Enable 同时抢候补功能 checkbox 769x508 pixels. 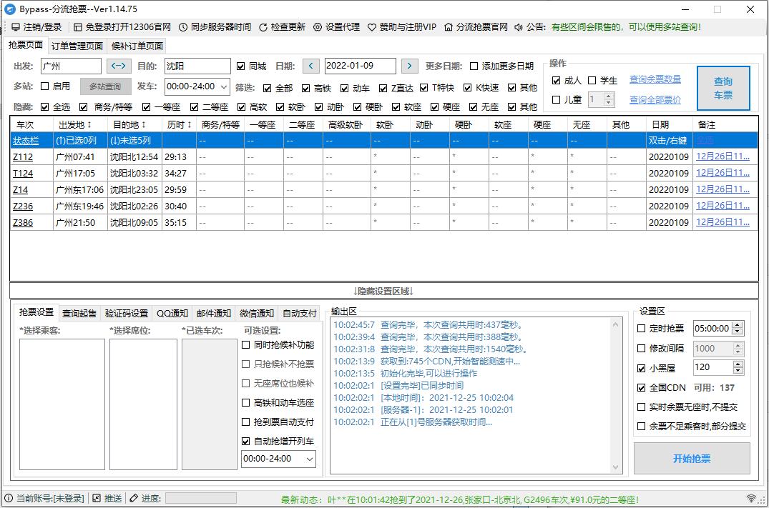(245, 345)
